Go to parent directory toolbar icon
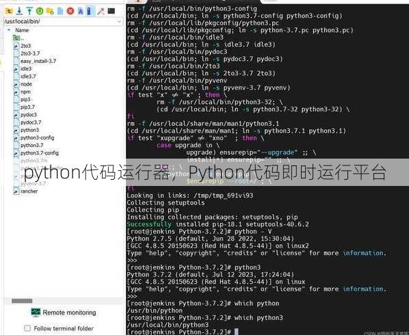The width and height of the screenshot is (409, 335). pos(9,11)
